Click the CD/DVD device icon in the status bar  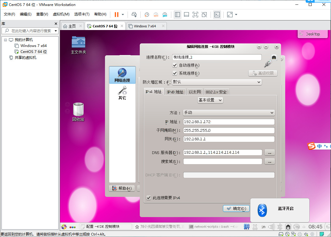[287, 234]
